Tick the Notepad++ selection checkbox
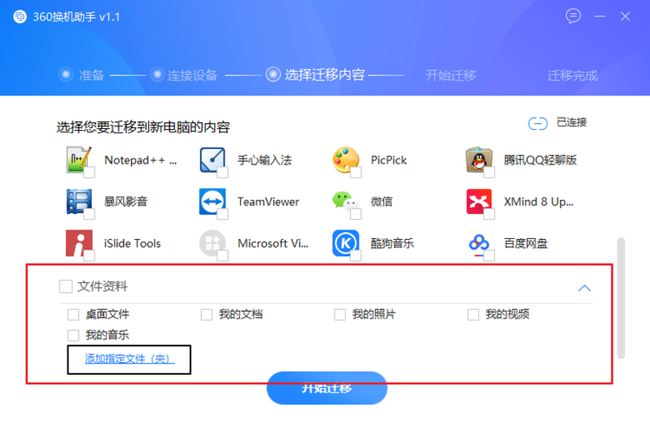Viewport: 650px width, 433px height. (x=89, y=172)
